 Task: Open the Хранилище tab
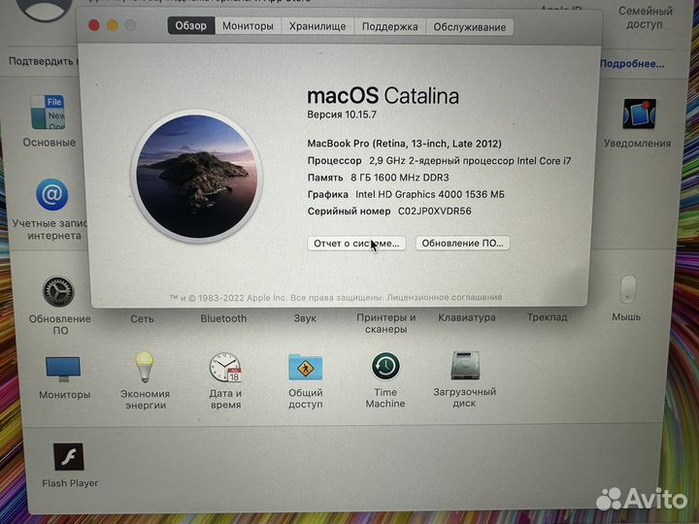[317, 26]
